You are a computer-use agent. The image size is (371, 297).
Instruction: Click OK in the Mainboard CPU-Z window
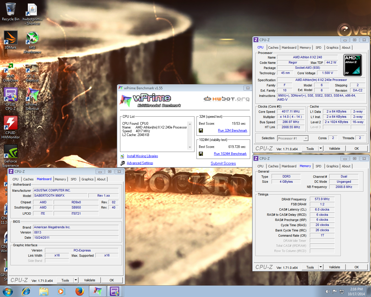point(112,280)
